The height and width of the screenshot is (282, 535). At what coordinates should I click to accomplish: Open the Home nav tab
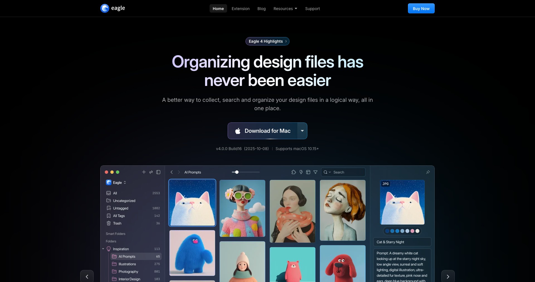pos(218,8)
